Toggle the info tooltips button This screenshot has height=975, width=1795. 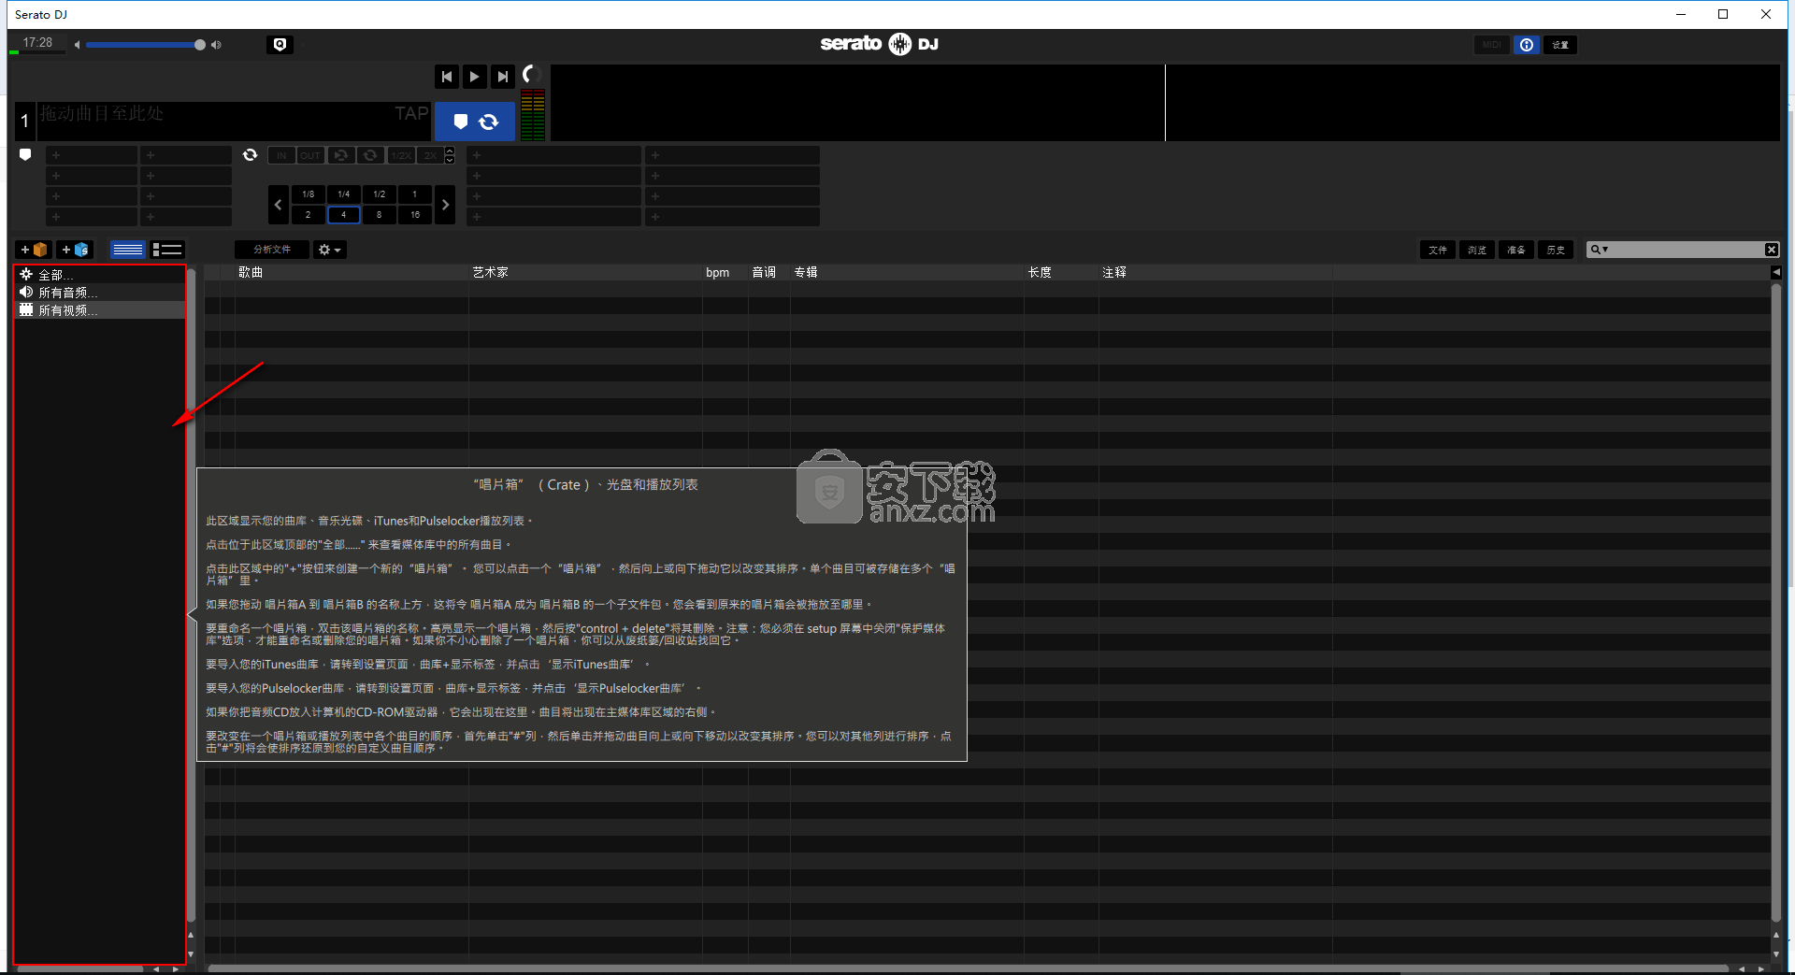click(x=1527, y=45)
